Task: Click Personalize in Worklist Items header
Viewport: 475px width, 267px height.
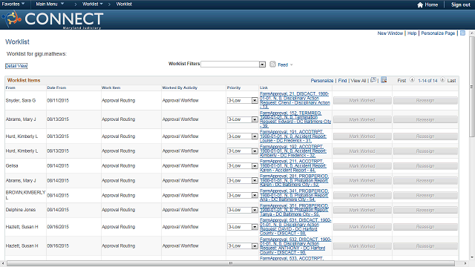Action: coord(321,81)
